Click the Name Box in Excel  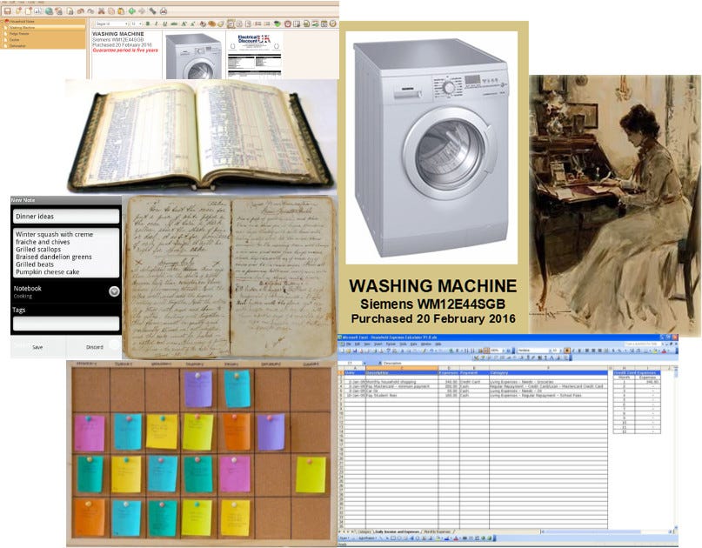(351, 363)
